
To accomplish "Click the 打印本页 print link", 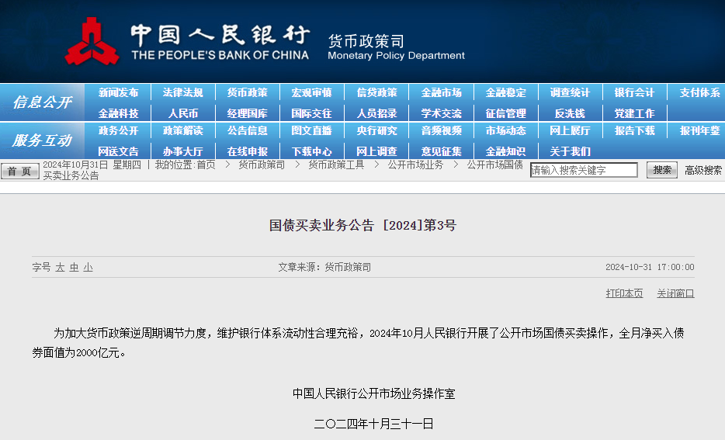I will (624, 293).
